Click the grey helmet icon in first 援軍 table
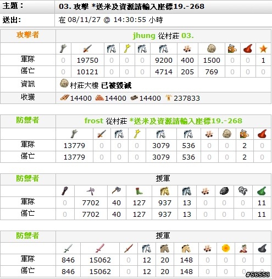 [x=243, y=191]
